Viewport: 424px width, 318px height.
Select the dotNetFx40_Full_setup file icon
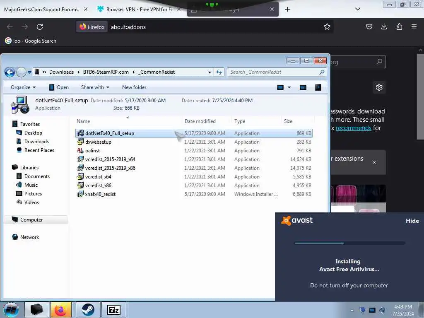coord(80,133)
